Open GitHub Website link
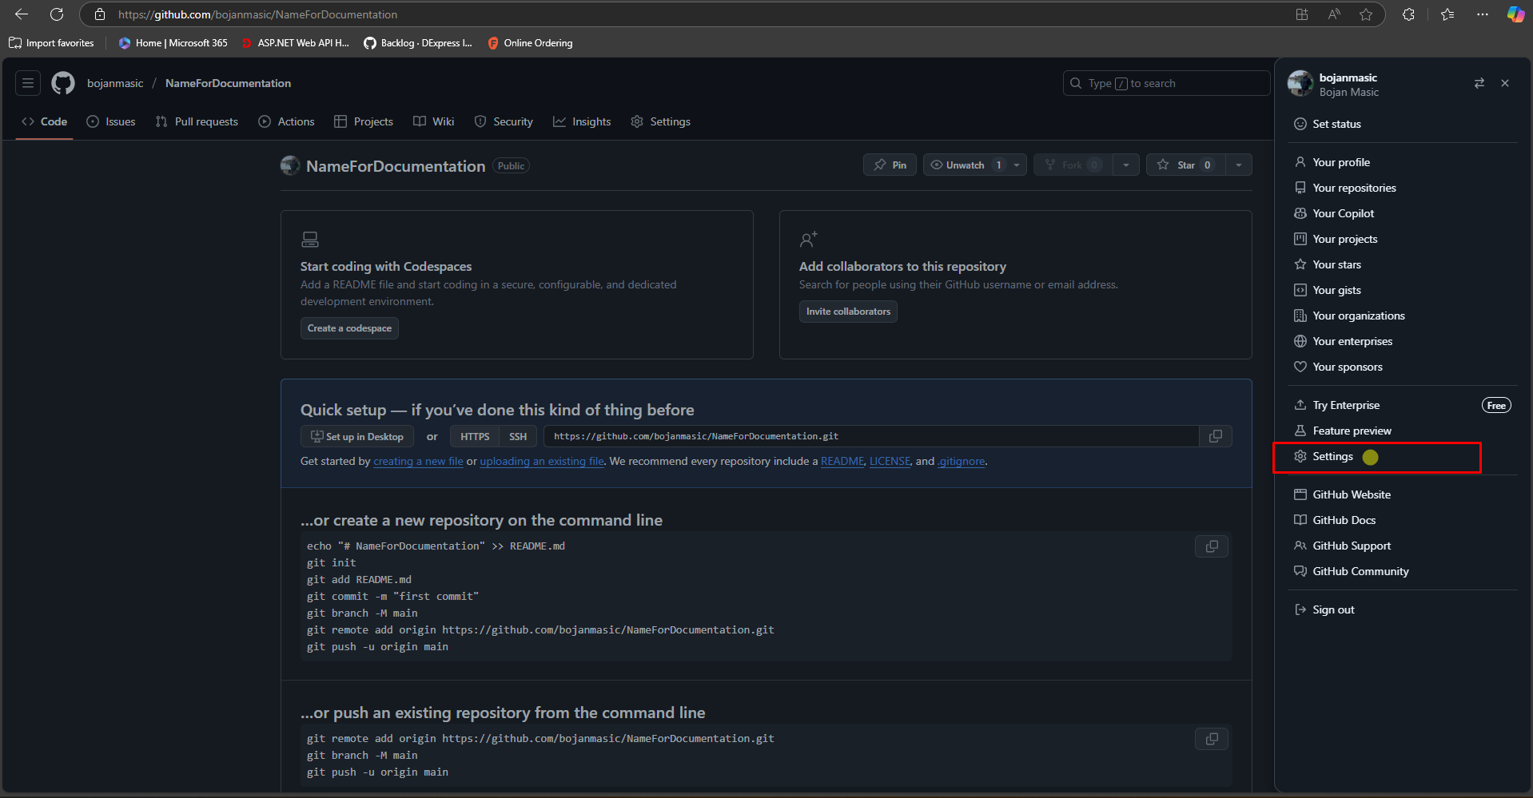This screenshot has height=798, width=1533. [1403, 494]
